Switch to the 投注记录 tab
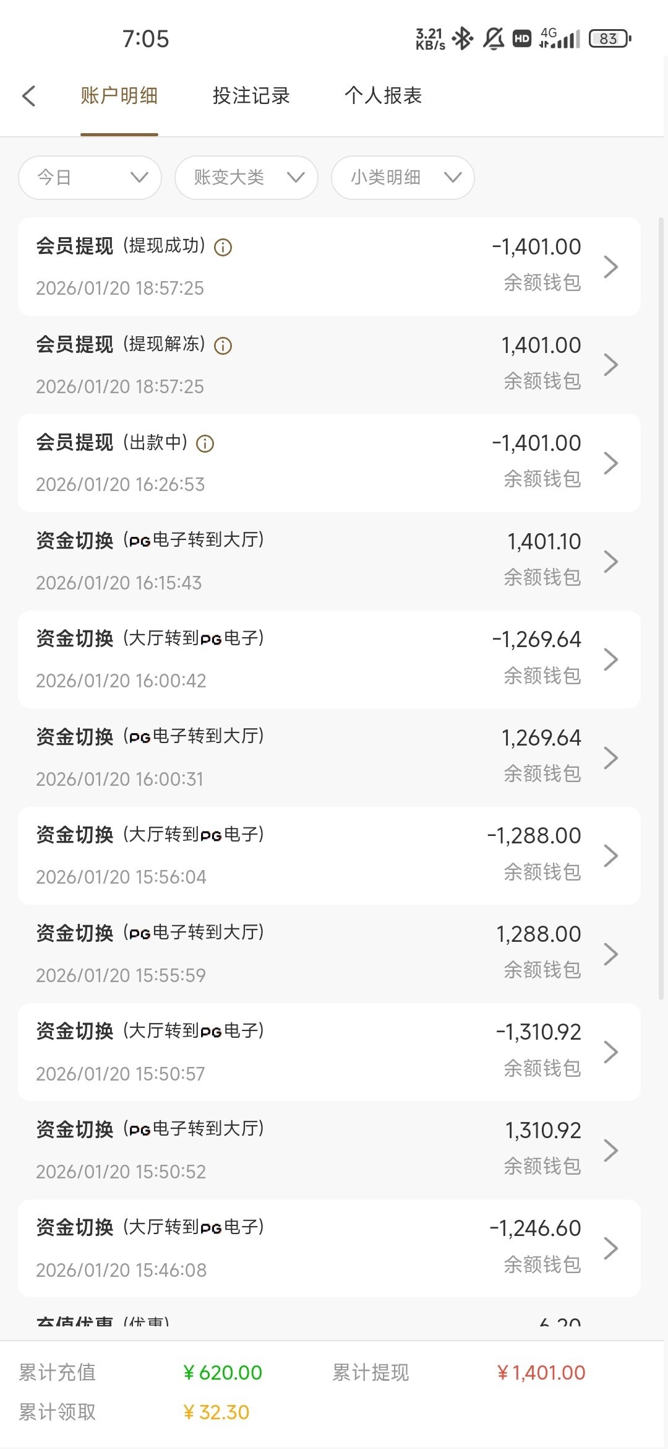The height and width of the screenshot is (1449, 668). pos(251,96)
